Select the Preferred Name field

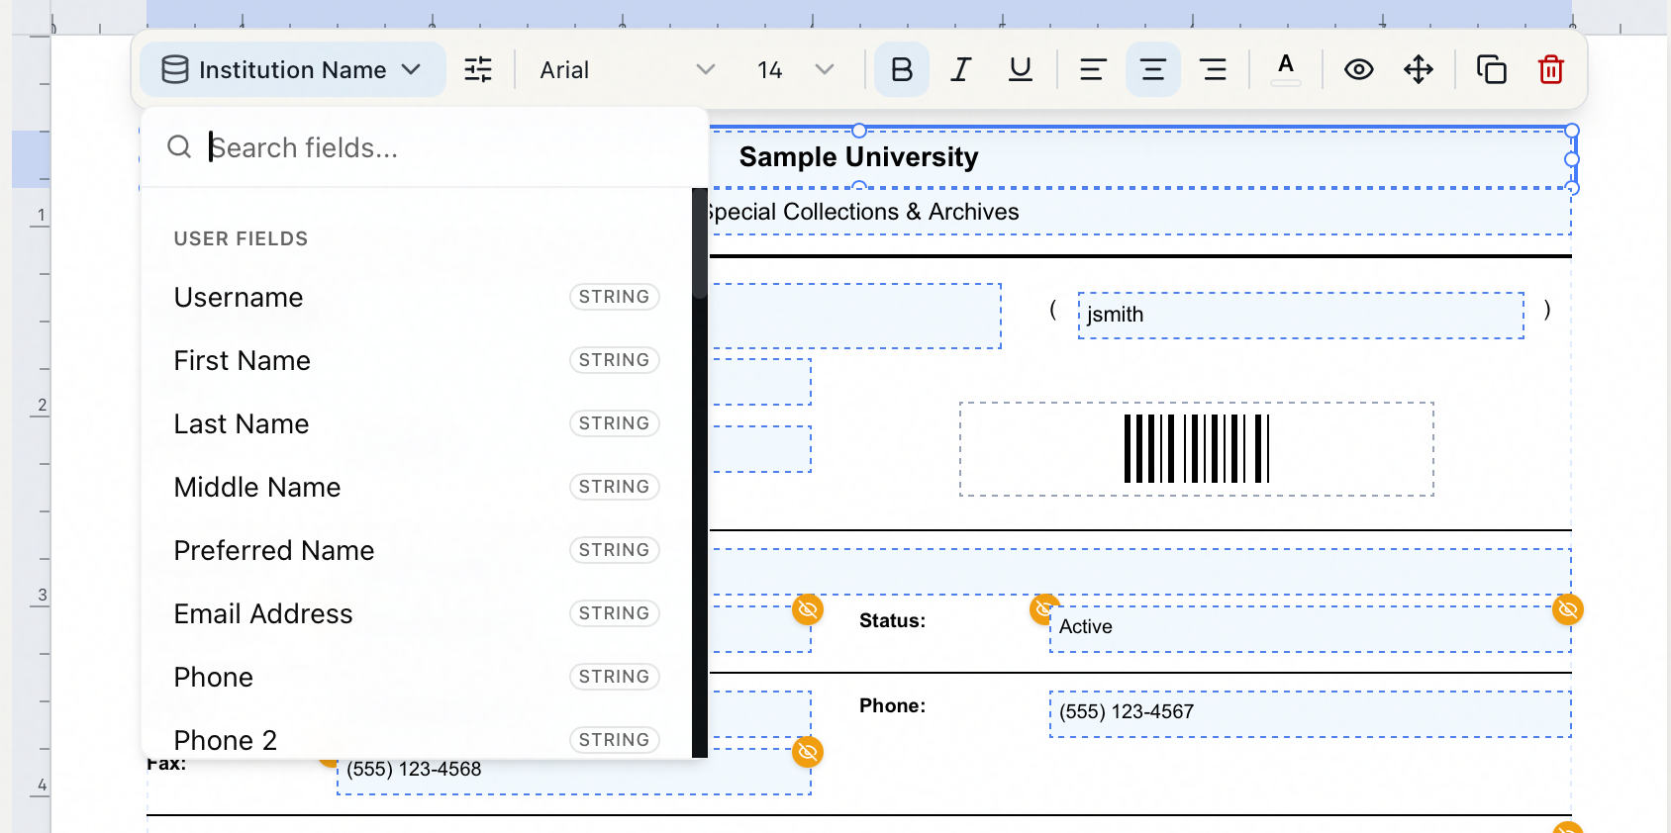pyautogui.click(x=417, y=550)
